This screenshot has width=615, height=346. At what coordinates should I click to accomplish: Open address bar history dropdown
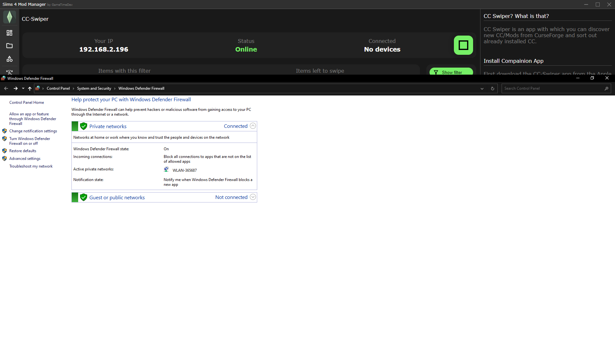[x=482, y=89]
